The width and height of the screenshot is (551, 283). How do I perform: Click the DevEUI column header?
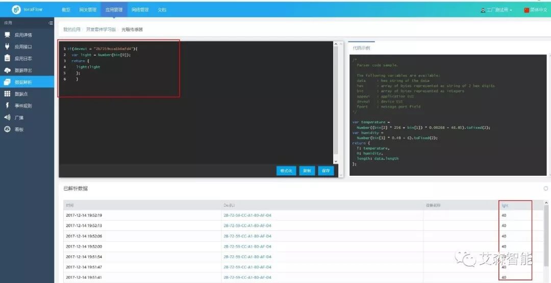(x=229, y=205)
